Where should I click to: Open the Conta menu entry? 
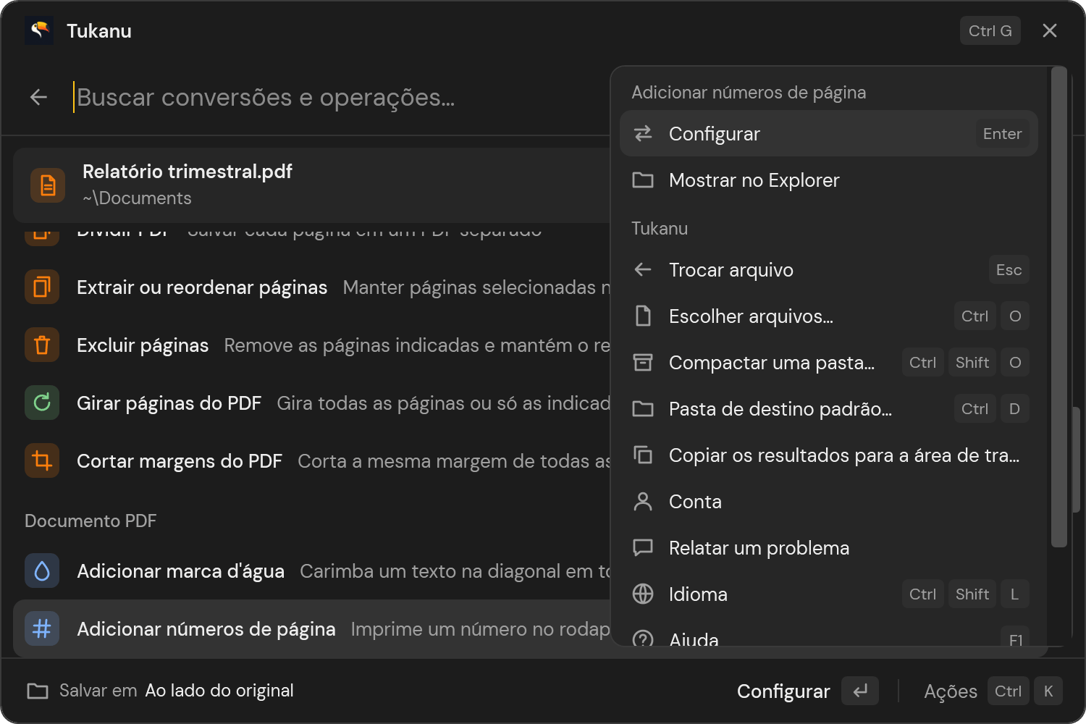click(829, 501)
